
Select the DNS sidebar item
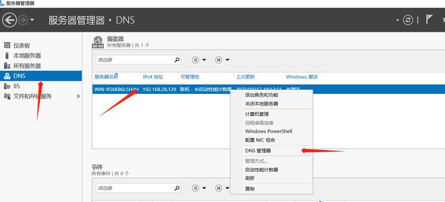(x=41, y=76)
